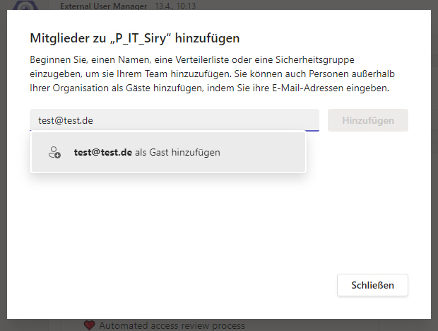Screen dimensions: 438x331
Task: Click the Hinzufügen button
Action: (368, 120)
